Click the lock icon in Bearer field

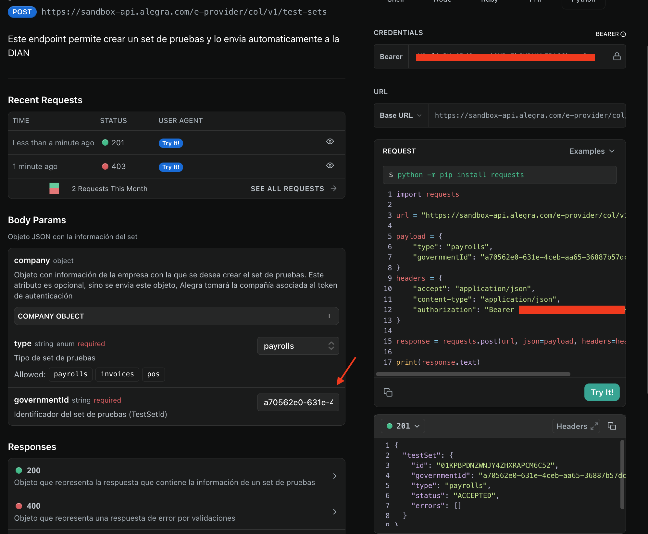point(617,56)
